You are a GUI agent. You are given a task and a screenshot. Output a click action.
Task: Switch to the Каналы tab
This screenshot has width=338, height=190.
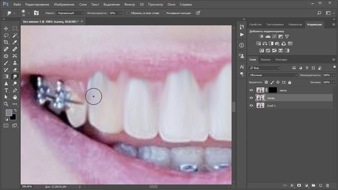pos(266,60)
